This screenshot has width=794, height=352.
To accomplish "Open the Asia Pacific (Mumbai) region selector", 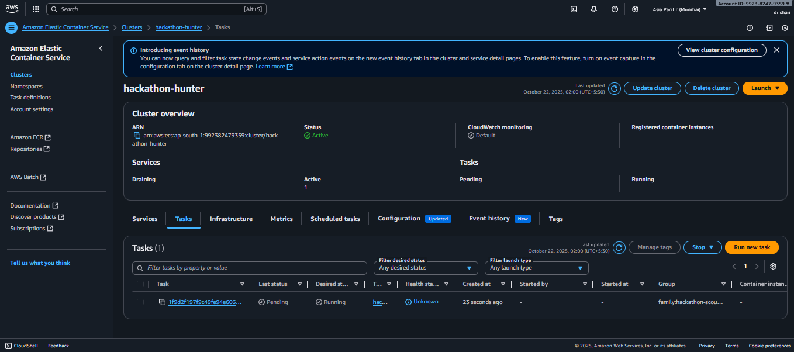I will 679,9.
